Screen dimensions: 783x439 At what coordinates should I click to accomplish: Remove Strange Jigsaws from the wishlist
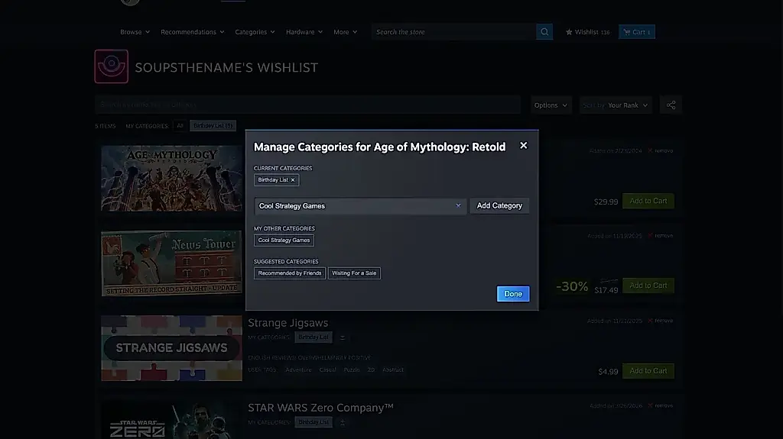(660, 321)
